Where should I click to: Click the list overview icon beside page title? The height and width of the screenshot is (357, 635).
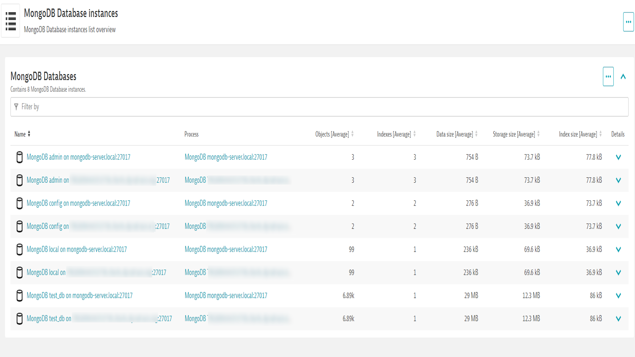click(x=10, y=21)
